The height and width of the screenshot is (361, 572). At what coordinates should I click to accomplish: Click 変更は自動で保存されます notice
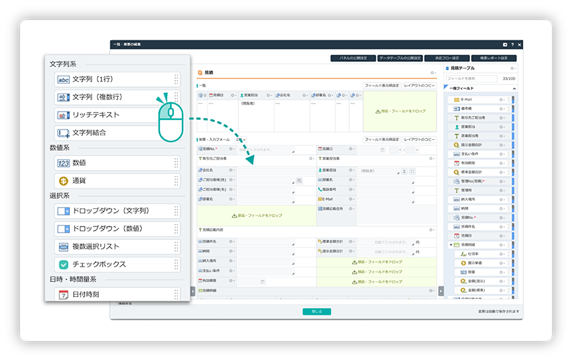498,312
